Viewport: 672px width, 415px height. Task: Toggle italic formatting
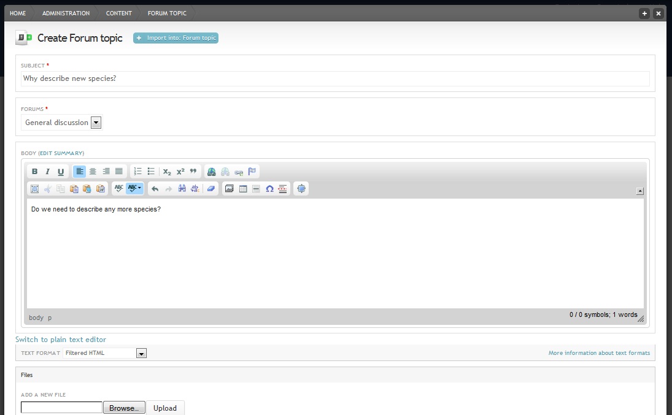coord(48,171)
